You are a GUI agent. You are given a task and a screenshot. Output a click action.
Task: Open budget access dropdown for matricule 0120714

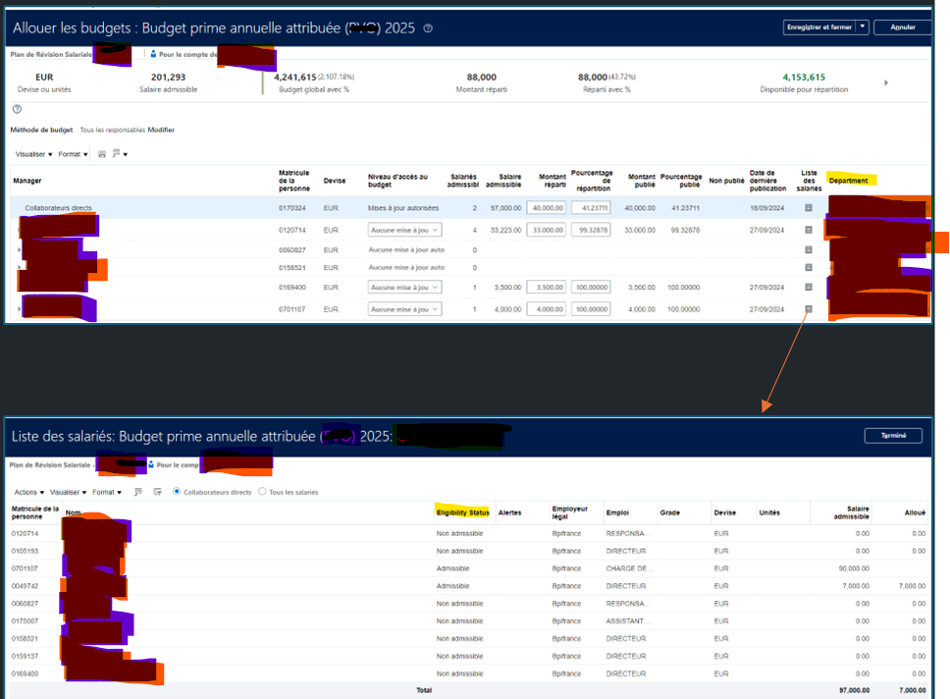point(404,230)
